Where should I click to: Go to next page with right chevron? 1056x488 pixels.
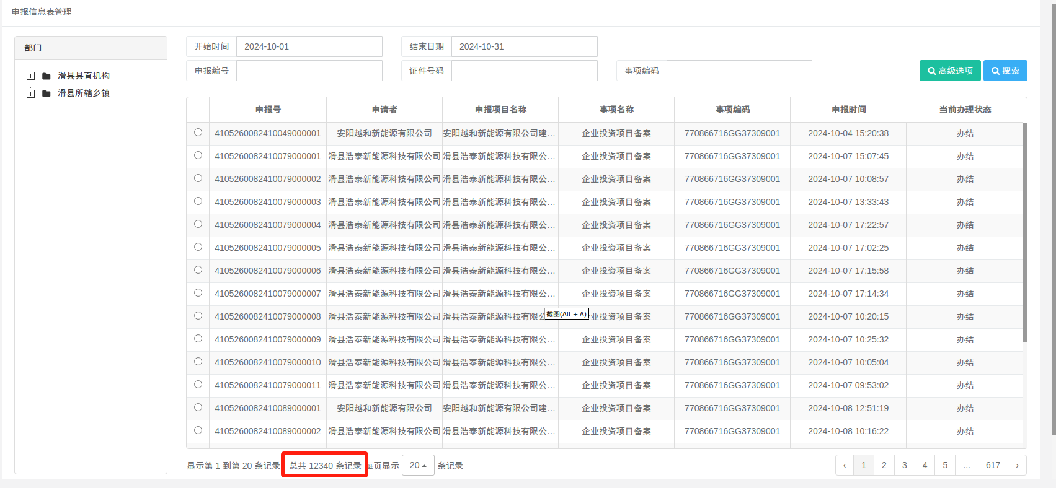tap(1017, 465)
